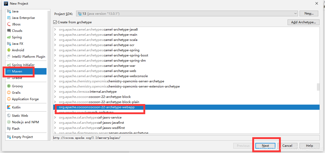Expand camel-archetype-spring-boot entry
The width and height of the screenshot is (325, 153).
click(x=55, y=55)
